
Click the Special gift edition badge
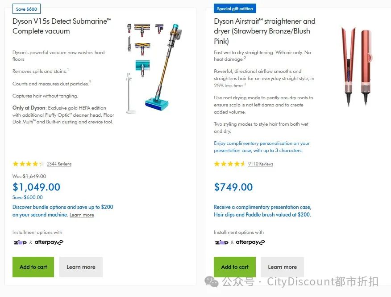pyautogui.click(x=235, y=8)
